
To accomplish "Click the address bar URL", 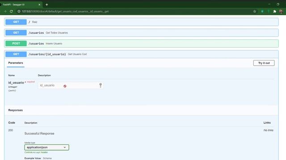I will pyautogui.click(x=65, y=12).
